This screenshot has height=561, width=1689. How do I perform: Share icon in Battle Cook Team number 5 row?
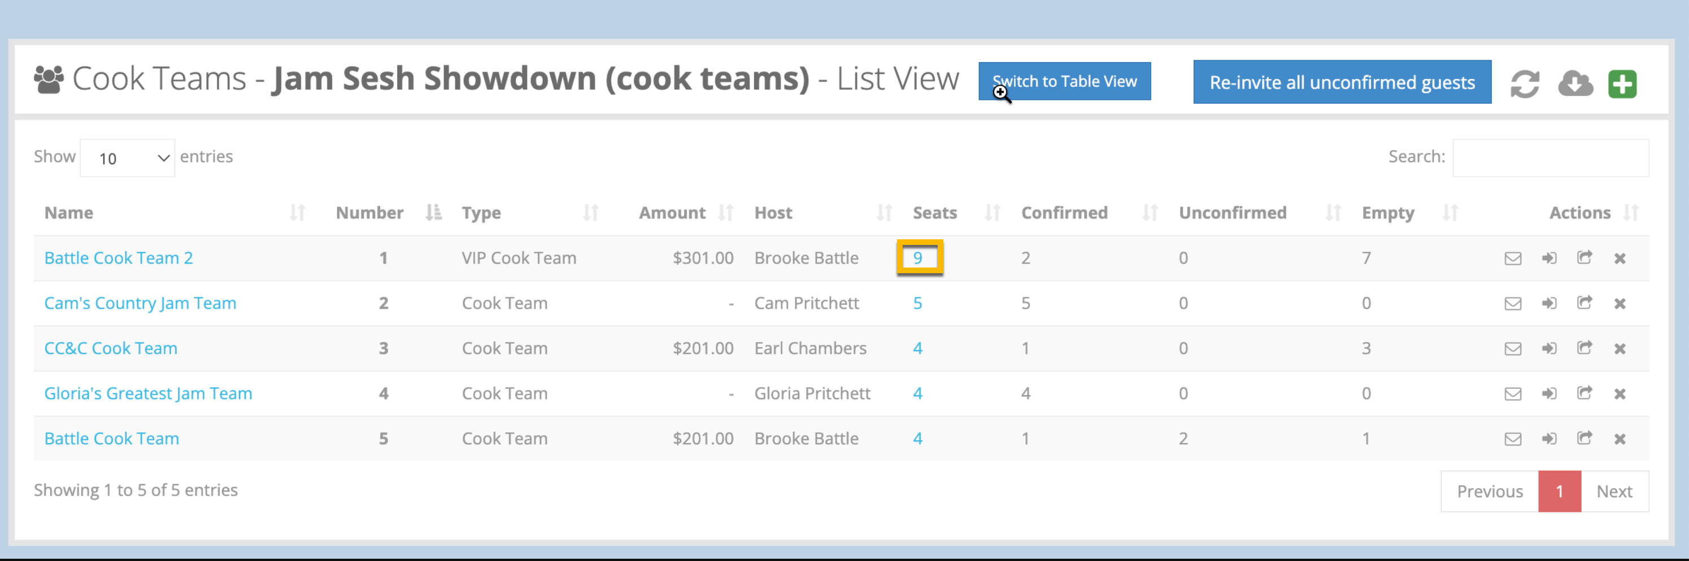pyautogui.click(x=1584, y=439)
